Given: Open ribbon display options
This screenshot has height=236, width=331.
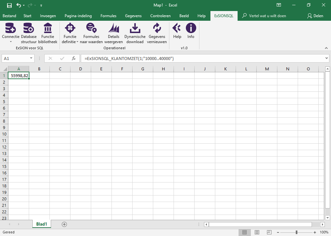Looking at the screenshot, I should tap(279, 5).
